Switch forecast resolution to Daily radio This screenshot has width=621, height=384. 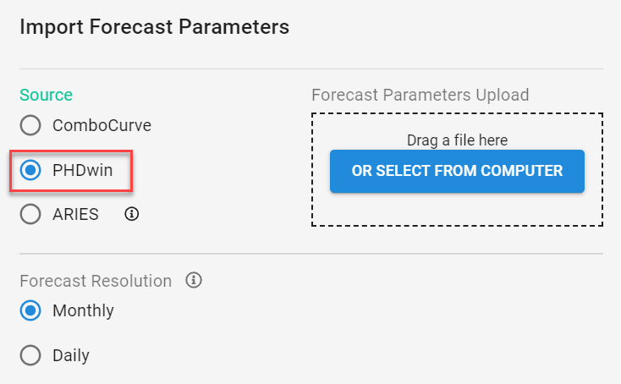[30, 355]
